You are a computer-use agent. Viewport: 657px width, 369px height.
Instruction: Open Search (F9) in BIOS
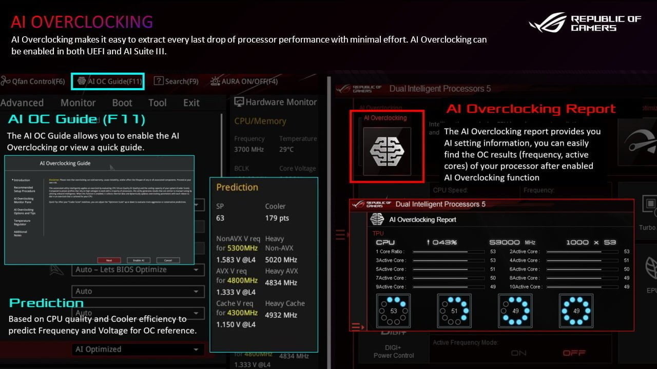176,81
